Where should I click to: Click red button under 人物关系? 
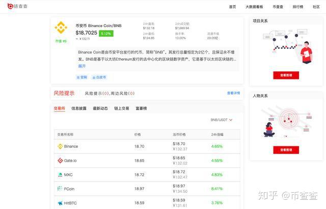tap(286, 150)
